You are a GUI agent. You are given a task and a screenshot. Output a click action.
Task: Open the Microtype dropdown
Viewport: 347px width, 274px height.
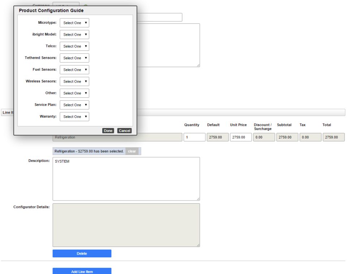tap(74, 22)
